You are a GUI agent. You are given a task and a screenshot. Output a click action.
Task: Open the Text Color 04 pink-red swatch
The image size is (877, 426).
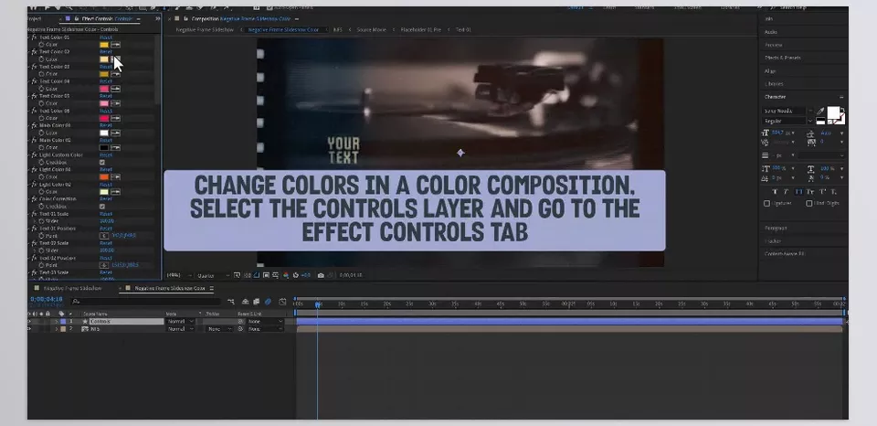(104, 89)
